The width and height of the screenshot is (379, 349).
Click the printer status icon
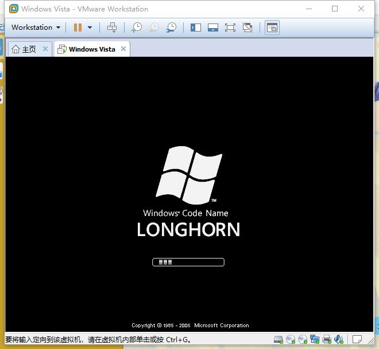(327, 340)
